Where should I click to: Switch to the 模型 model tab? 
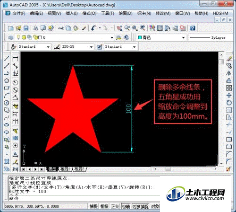coord(52,169)
